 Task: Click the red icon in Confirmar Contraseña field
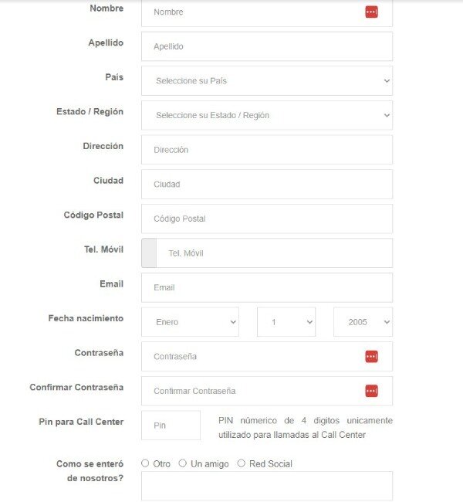[371, 391]
